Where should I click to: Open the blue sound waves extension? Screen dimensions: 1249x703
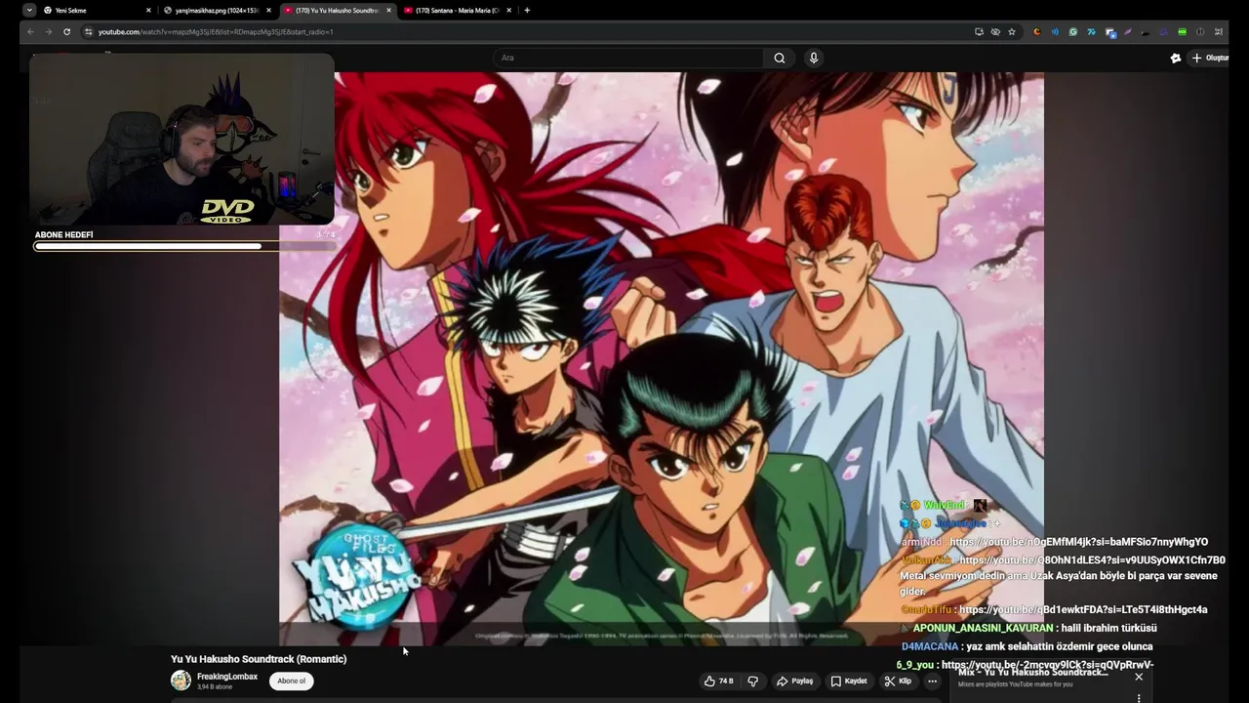[x=1055, y=31]
